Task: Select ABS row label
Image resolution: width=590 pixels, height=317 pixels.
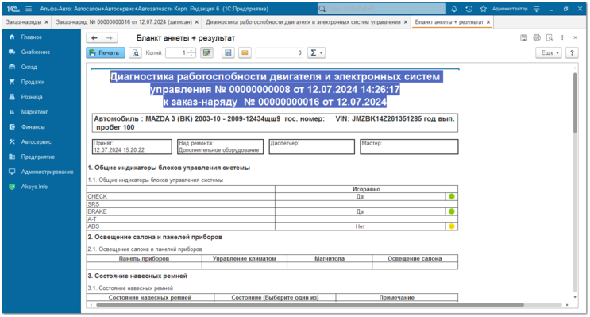Action: tap(94, 226)
